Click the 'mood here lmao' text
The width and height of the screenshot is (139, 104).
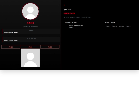11,32
